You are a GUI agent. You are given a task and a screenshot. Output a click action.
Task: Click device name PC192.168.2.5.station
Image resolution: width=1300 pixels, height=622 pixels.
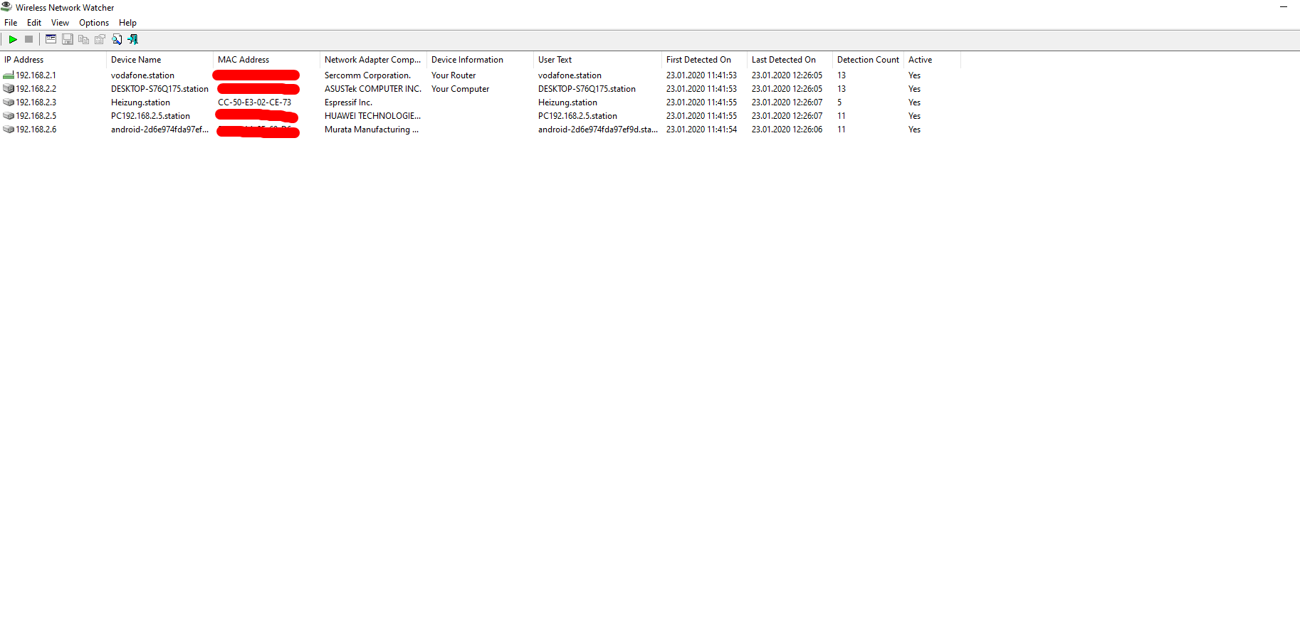(150, 116)
